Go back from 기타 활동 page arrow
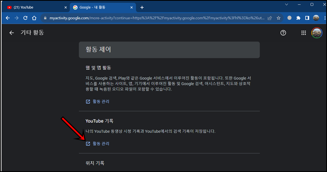The width and height of the screenshot is (327, 172). [x=11, y=33]
